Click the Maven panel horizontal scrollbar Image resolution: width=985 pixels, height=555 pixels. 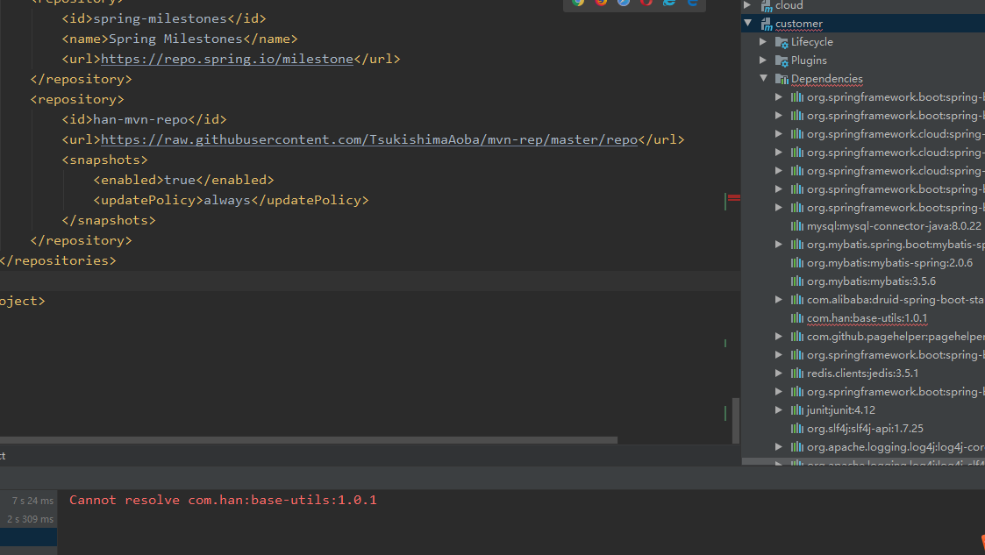863,461
